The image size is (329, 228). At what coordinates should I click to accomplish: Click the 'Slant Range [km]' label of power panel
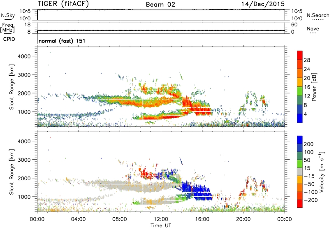click(12, 87)
